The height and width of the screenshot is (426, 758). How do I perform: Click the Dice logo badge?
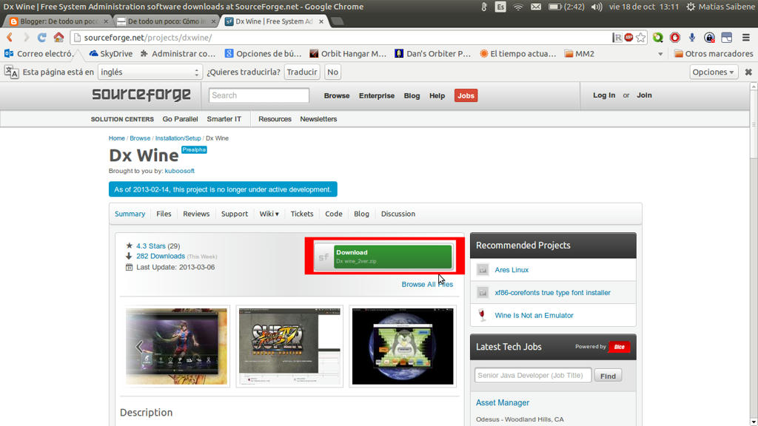(619, 347)
